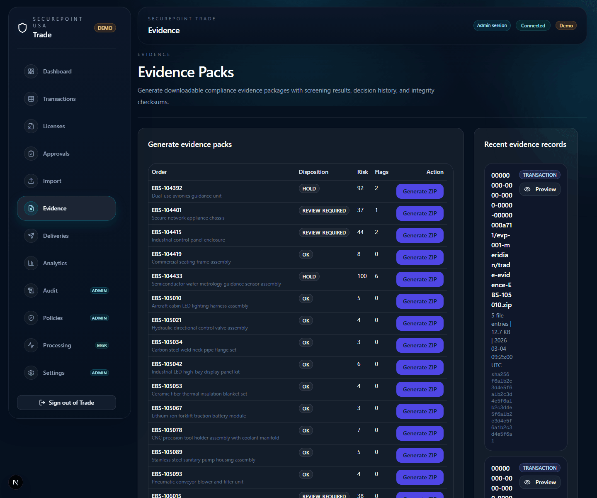Generate ZIP for EBS-105021 valve assembly

point(420,323)
